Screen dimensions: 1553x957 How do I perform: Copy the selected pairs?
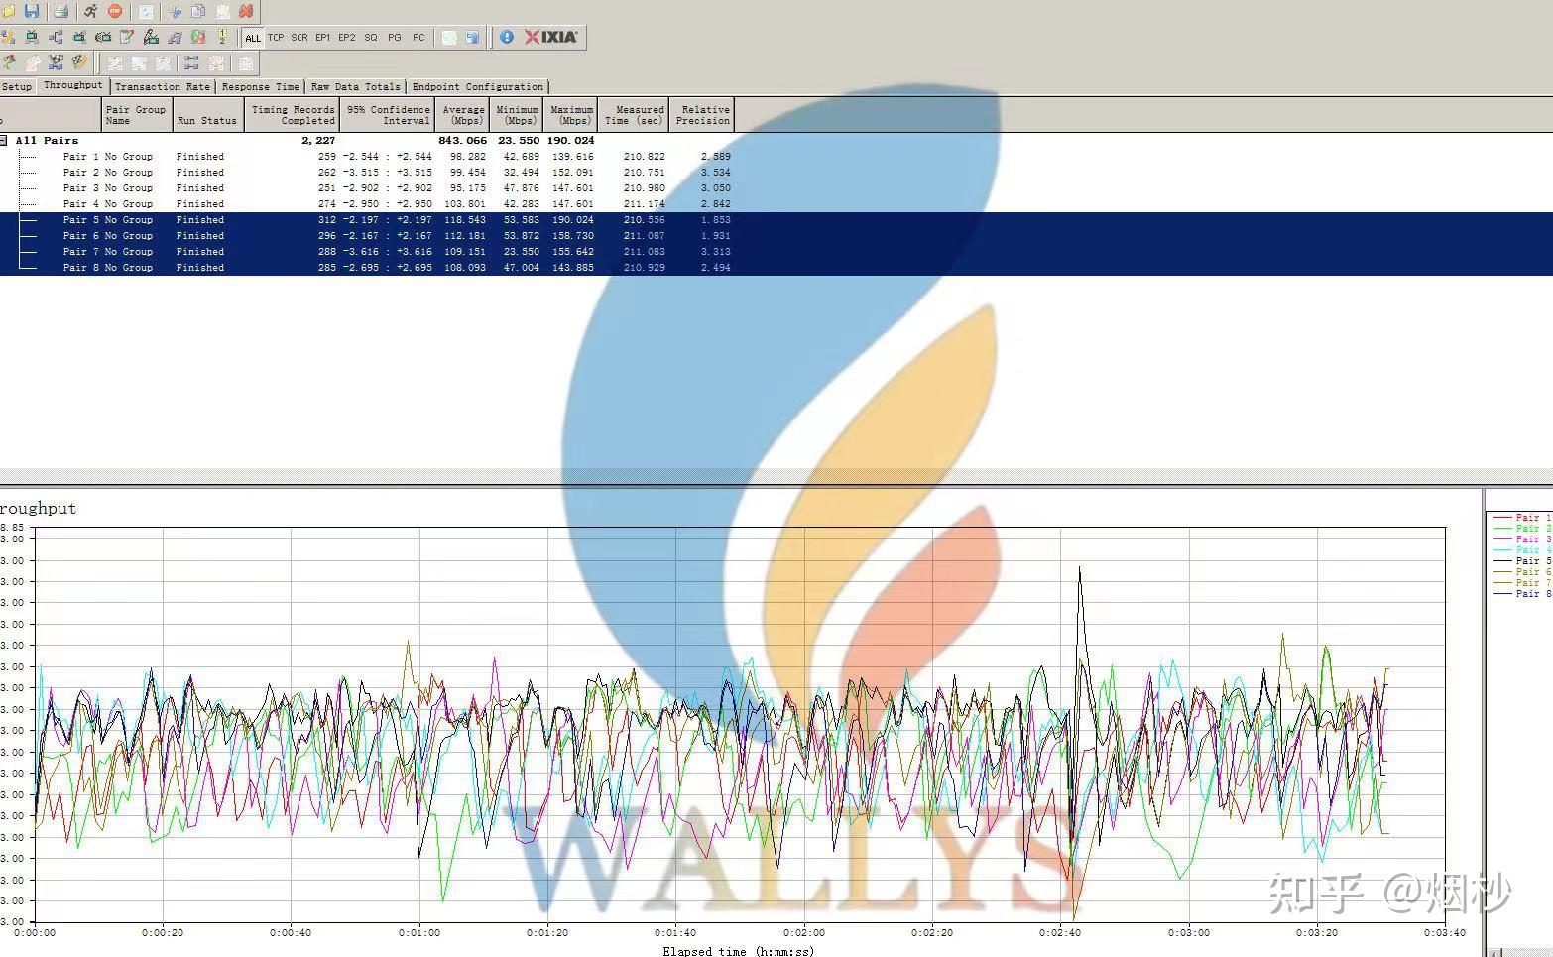[198, 12]
